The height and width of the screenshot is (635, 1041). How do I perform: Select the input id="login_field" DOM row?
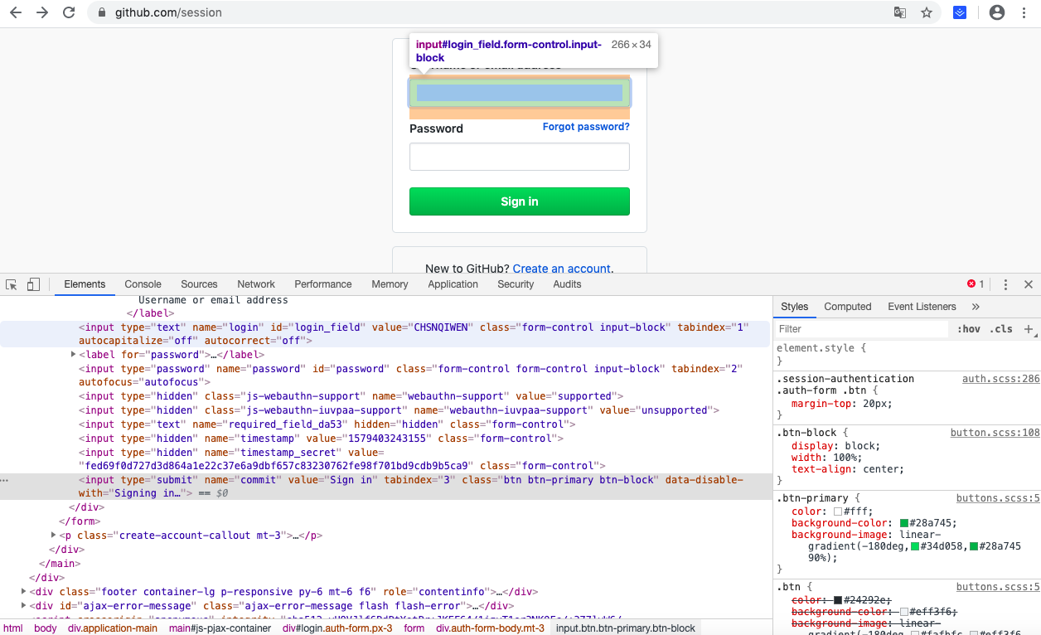click(385, 334)
